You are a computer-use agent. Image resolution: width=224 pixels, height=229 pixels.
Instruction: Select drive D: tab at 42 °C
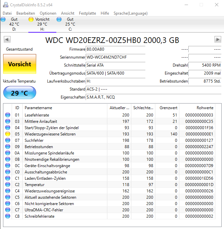[14, 24]
